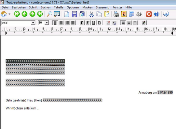176x129 pixels.
Task: Open the Suchen menu
Action: (46, 7)
